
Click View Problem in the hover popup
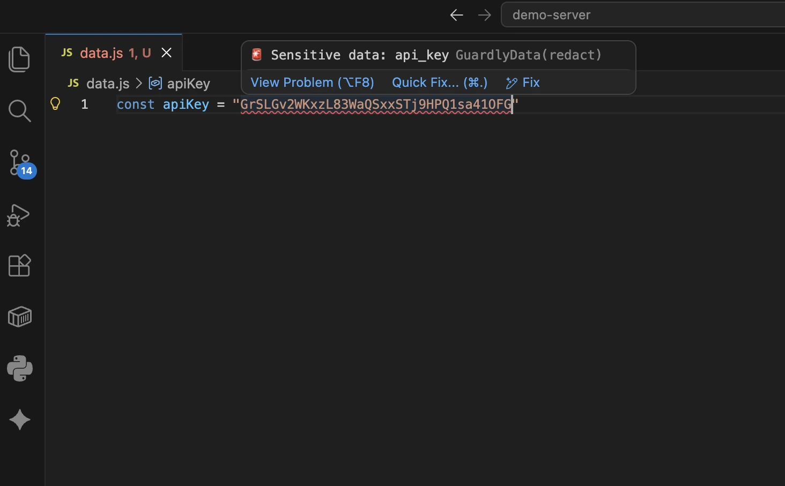pyautogui.click(x=312, y=83)
